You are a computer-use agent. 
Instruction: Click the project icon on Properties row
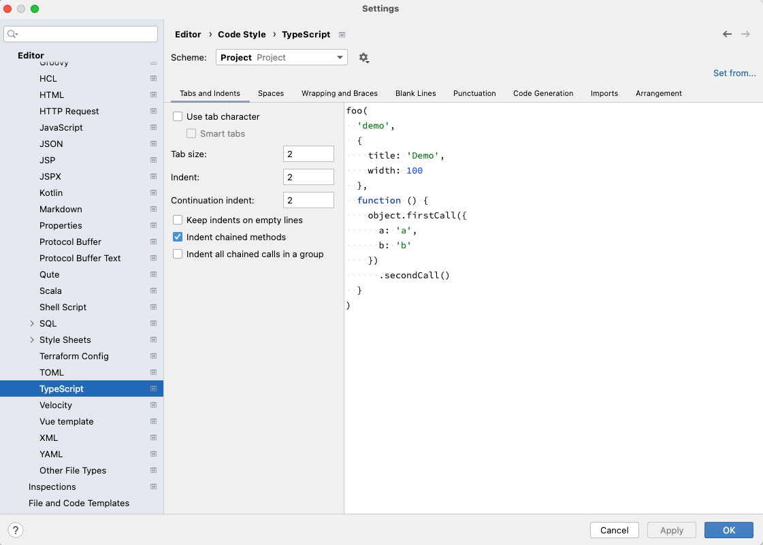[x=153, y=225]
